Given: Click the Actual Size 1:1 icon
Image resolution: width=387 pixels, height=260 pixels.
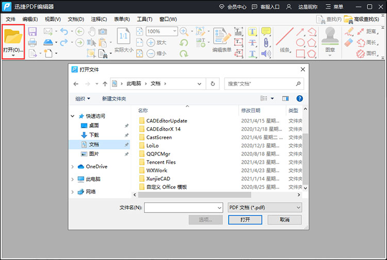Looking at the screenshot, I should pyautogui.click(x=123, y=37).
